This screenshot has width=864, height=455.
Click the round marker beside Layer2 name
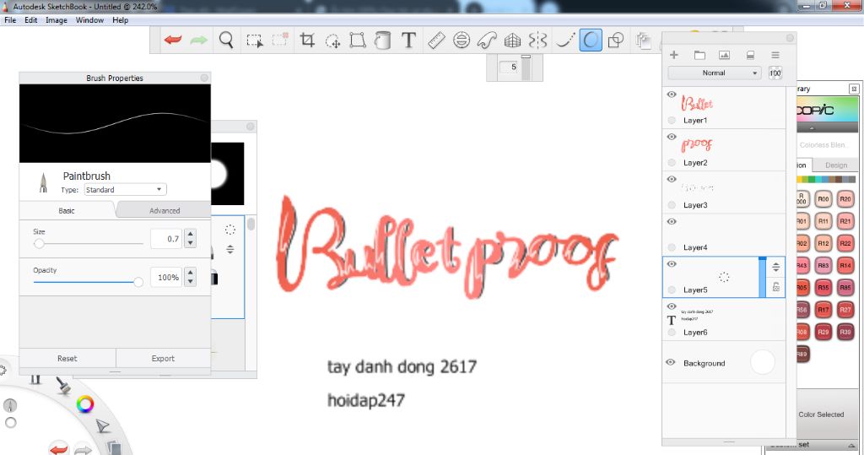[x=671, y=163]
